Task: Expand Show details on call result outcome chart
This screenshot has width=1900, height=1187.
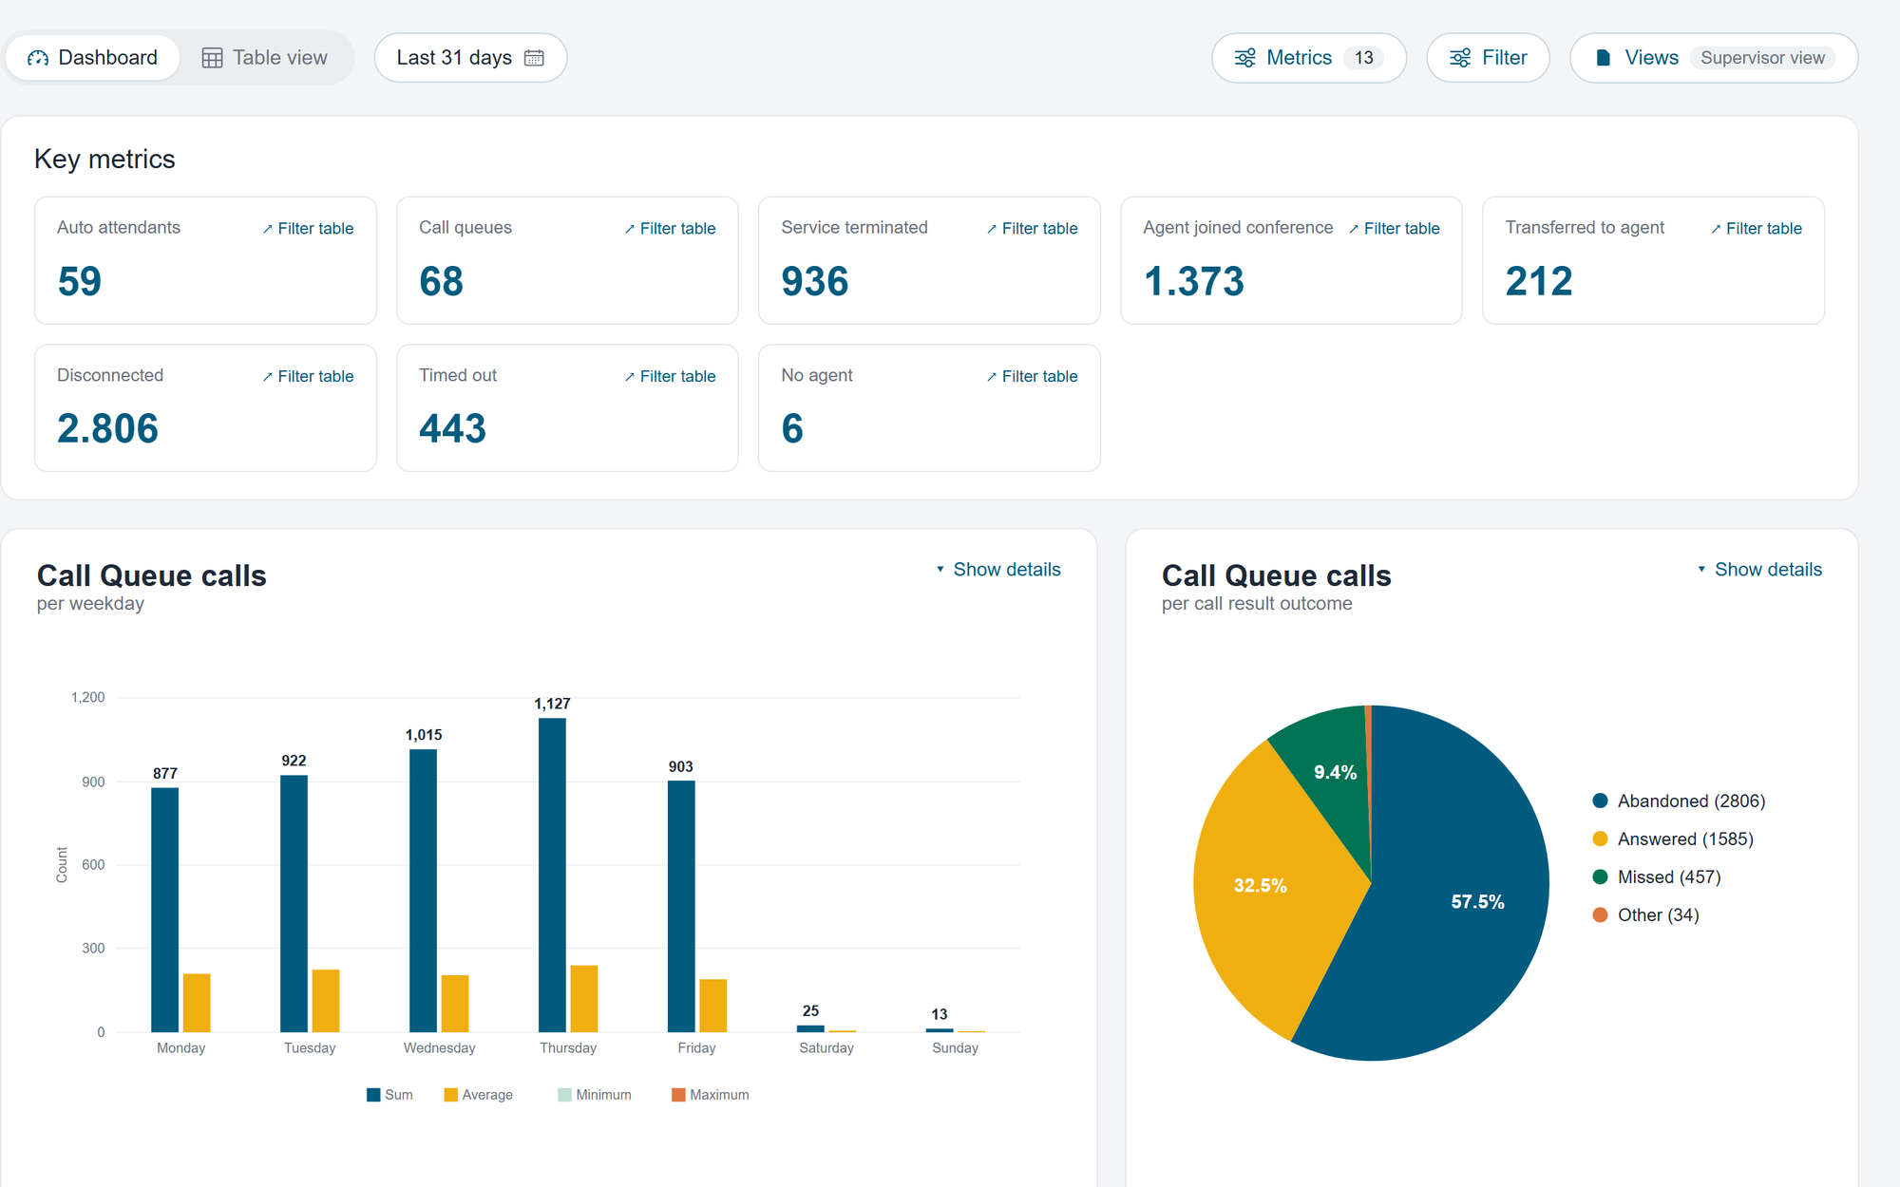Action: [x=1759, y=570]
